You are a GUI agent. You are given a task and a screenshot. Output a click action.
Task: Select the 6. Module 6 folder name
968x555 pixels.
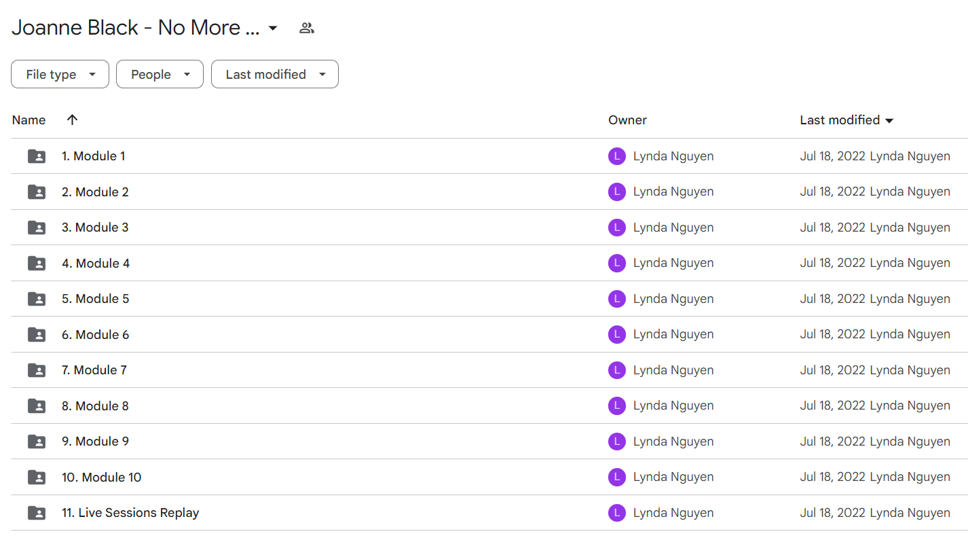[x=95, y=334]
